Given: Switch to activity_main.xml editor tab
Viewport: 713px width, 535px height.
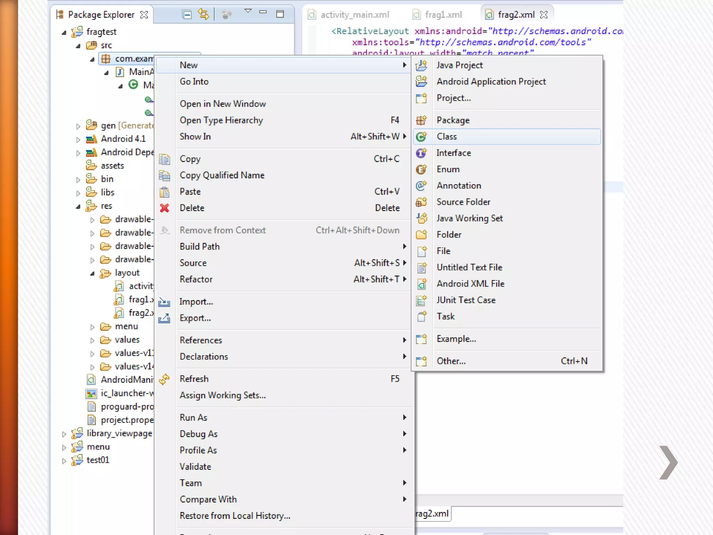Looking at the screenshot, I should [x=354, y=15].
